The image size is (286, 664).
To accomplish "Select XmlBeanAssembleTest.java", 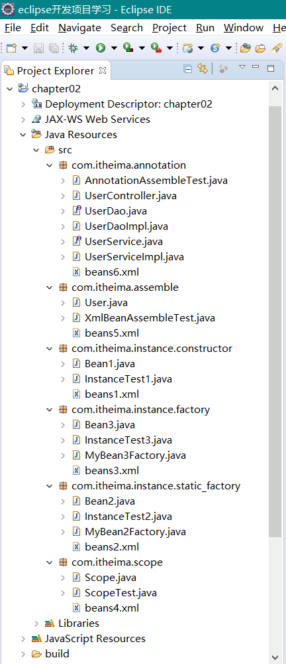I will [150, 317].
